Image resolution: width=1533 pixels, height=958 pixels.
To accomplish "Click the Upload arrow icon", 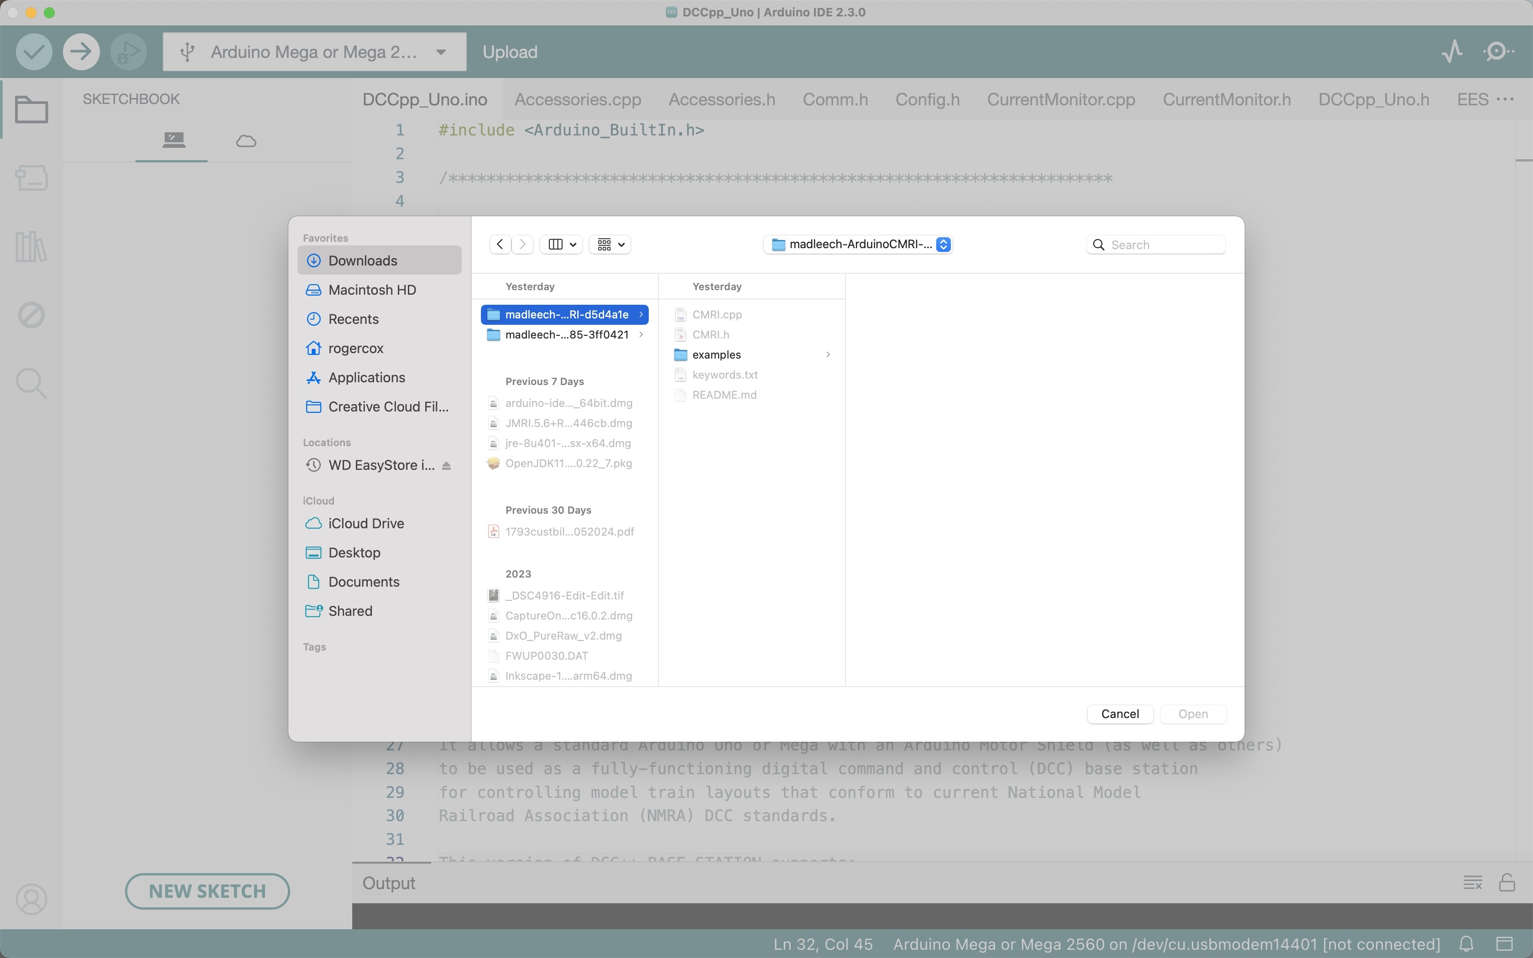I will tap(81, 51).
